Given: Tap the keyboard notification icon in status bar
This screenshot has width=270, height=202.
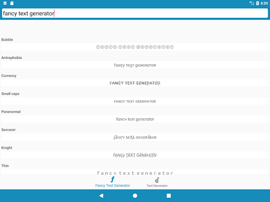Looking at the screenshot, I should click(5, 3).
